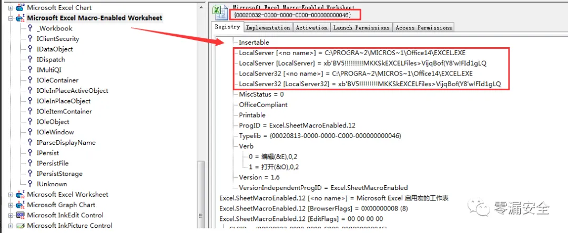Click the interface icon beside IClientSecurity

tap(30, 39)
